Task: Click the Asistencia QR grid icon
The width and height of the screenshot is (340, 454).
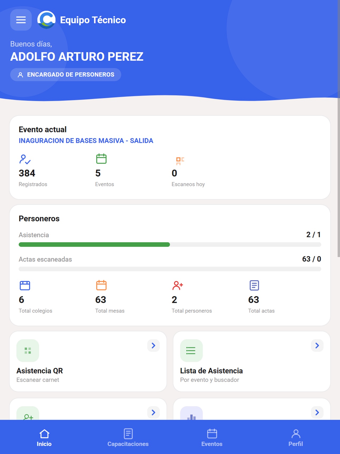Action: [28, 351]
